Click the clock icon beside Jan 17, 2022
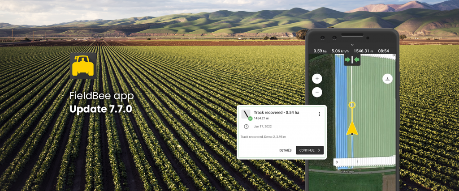 pos(246,127)
